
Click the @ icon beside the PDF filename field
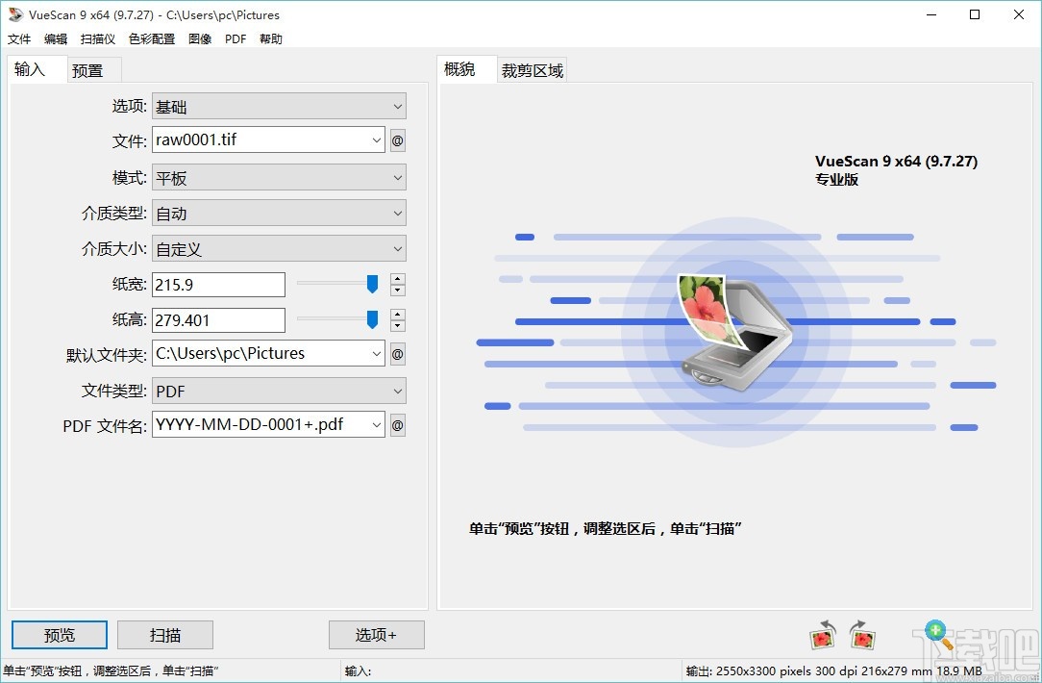pos(397,424)
